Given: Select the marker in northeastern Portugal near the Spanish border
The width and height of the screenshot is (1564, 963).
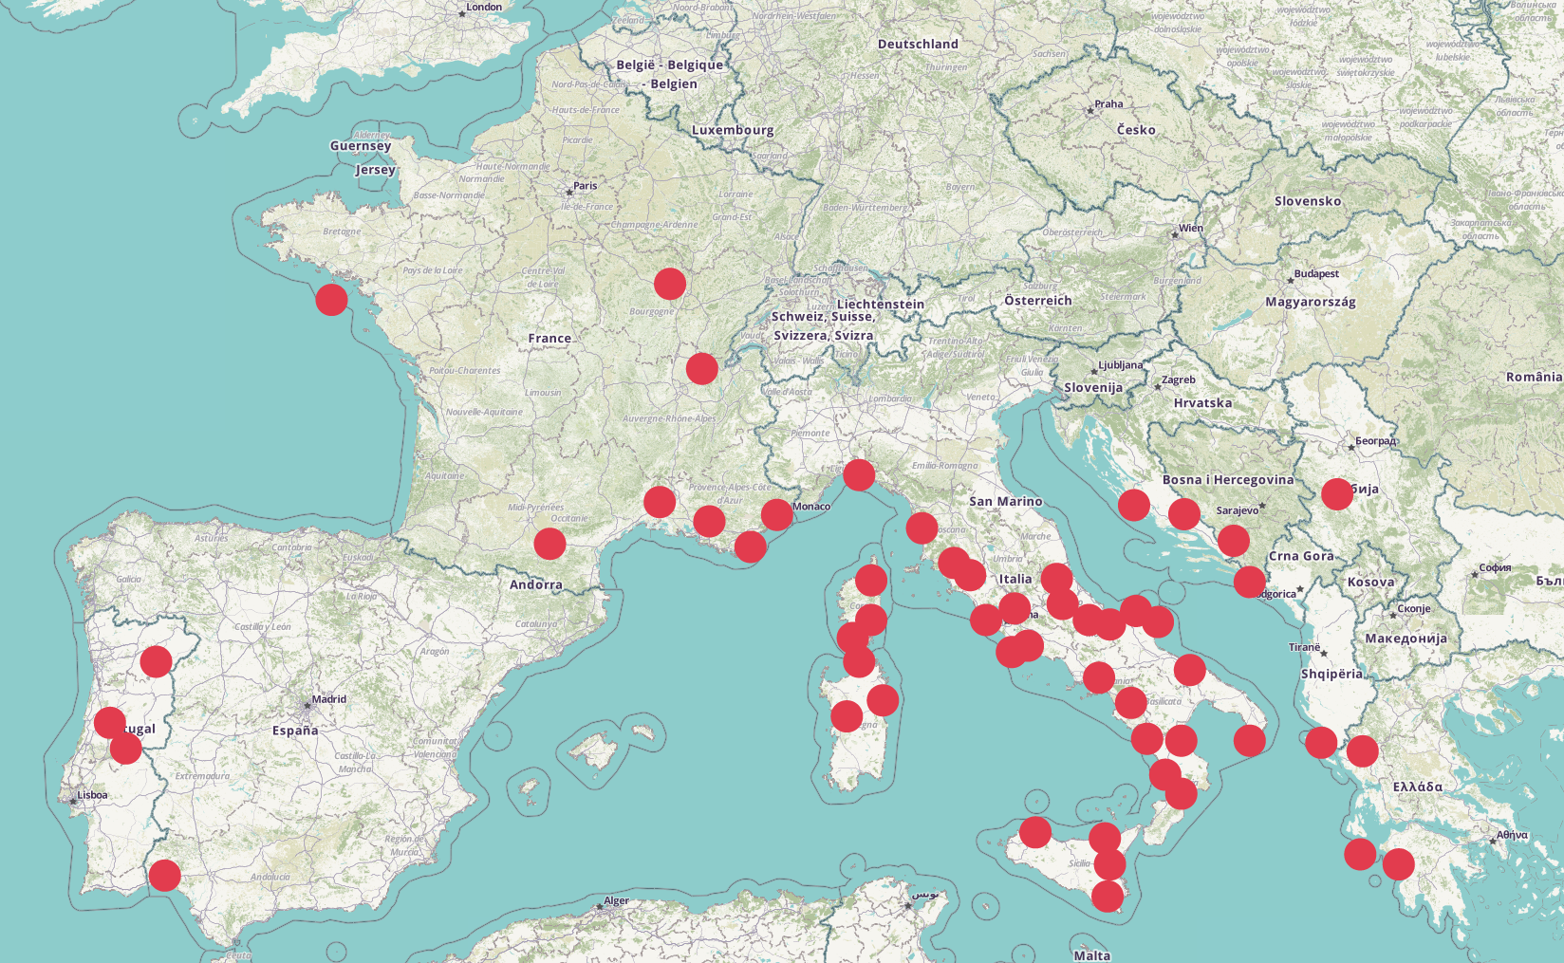Looking at the screenshot, I should pos(157,661).
